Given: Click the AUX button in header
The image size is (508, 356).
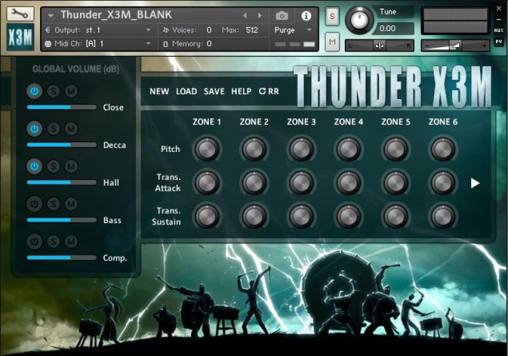Looking at the screenshot, I should (498, 30).
